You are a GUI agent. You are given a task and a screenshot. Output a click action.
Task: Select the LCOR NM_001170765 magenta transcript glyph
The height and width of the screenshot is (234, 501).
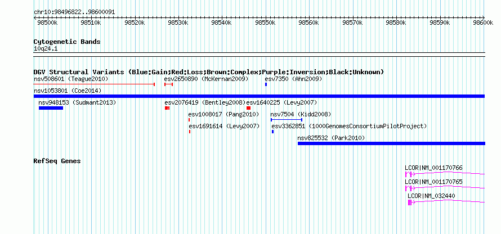coord(445,188)
